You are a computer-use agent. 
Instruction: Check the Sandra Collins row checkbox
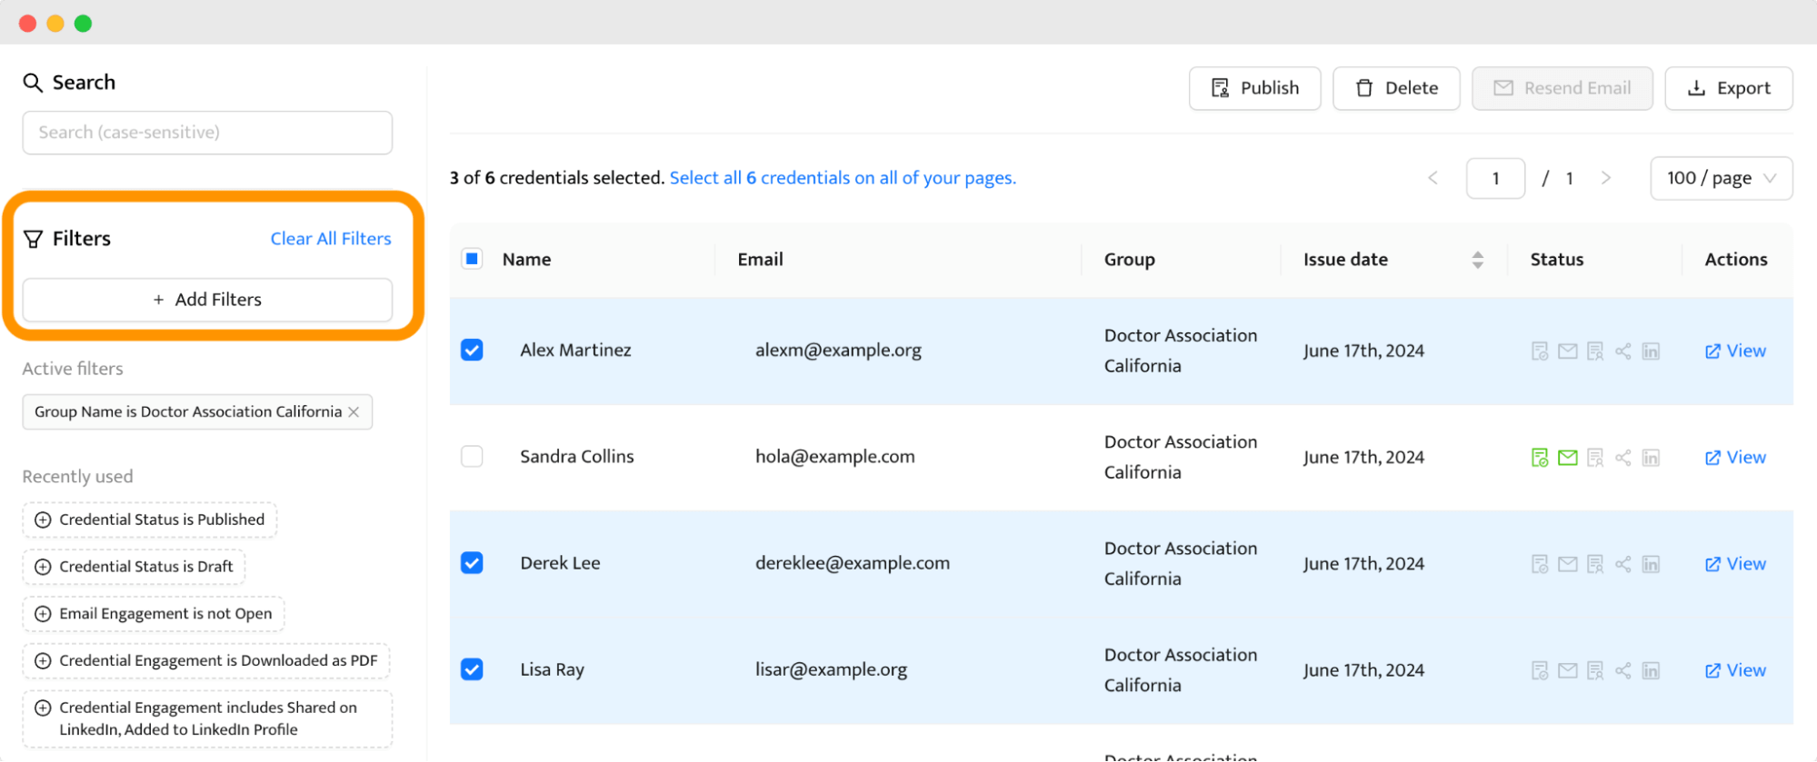click(x=472, y=456)
